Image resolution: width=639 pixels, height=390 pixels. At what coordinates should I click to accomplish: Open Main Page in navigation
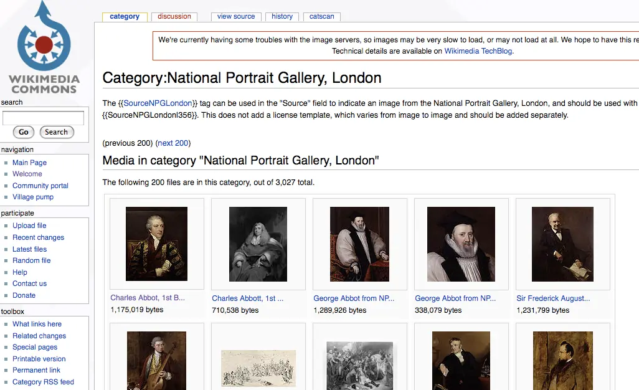(29, 163)
